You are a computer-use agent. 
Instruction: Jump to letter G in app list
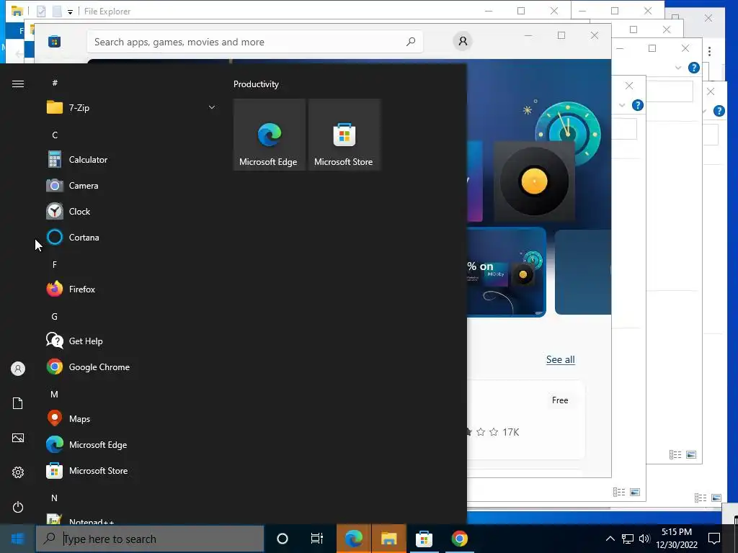(55, 317)
